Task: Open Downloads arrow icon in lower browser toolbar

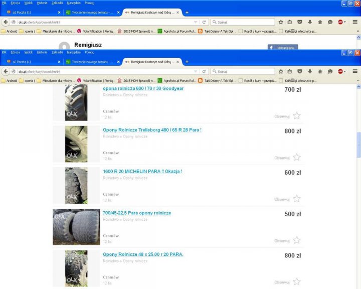Action: coord(310,72)
